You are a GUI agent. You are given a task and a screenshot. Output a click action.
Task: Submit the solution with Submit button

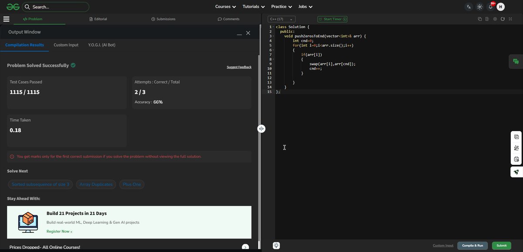click(502, 245)
